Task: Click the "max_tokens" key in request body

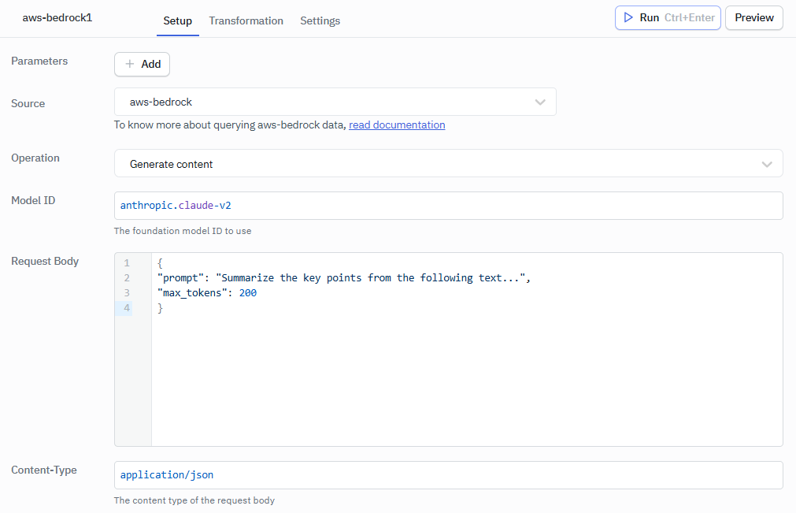Action: 192,292
